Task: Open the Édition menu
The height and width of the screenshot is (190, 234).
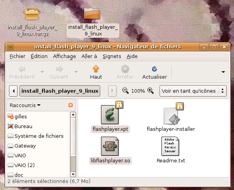Action: click(x=39, y=56)
